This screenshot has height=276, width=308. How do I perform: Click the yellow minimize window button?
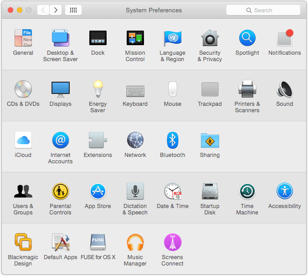point(20,10)
